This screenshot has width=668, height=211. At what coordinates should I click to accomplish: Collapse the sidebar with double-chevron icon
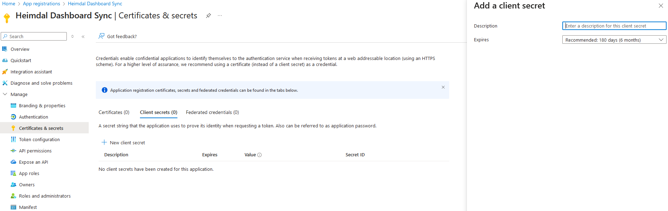(x=83, y=36)
